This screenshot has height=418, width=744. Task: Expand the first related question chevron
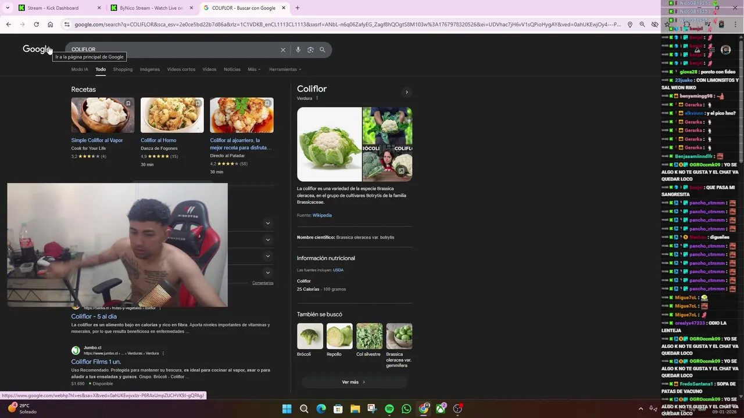(x=268, y=223)
